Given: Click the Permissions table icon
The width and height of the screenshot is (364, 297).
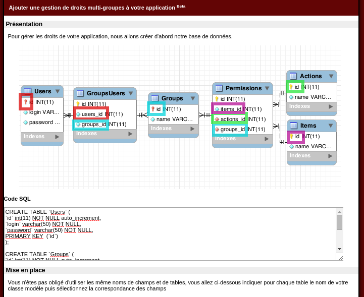Looking at the screenshot, I should 219,88.
